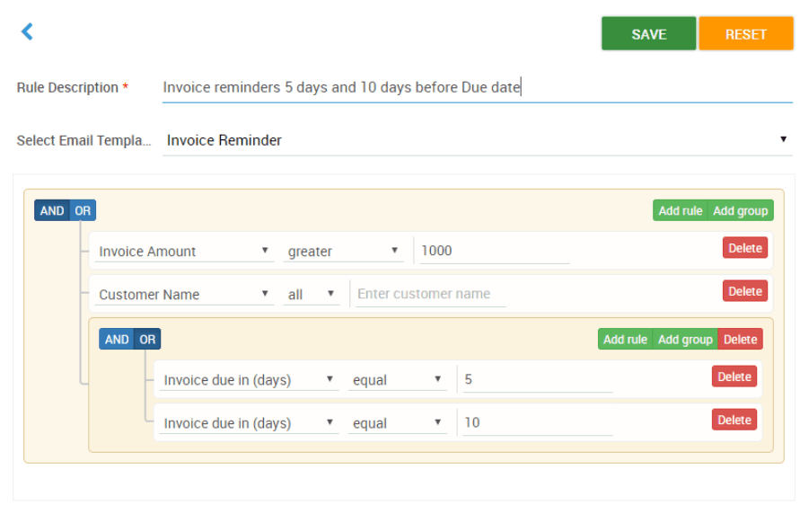
Task: Open the Invoice Reminder email template dropdown
Action: point(476,140)
